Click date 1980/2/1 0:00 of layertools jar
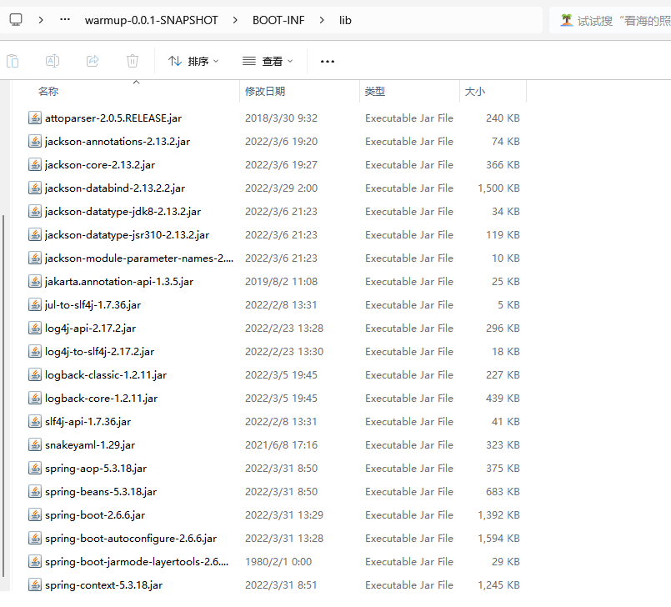Image resolution: width=671 pixels, height=607 pixels. click(278, 562)
